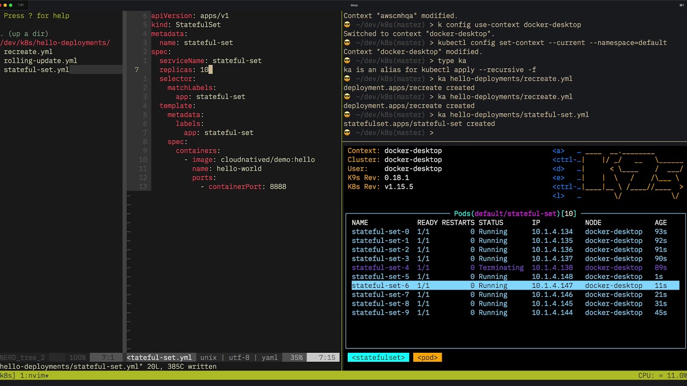This screenshot has width=687, height=386.
Task: Click the 'utf-8' encoding in statusline
Action: pos(239,358)
